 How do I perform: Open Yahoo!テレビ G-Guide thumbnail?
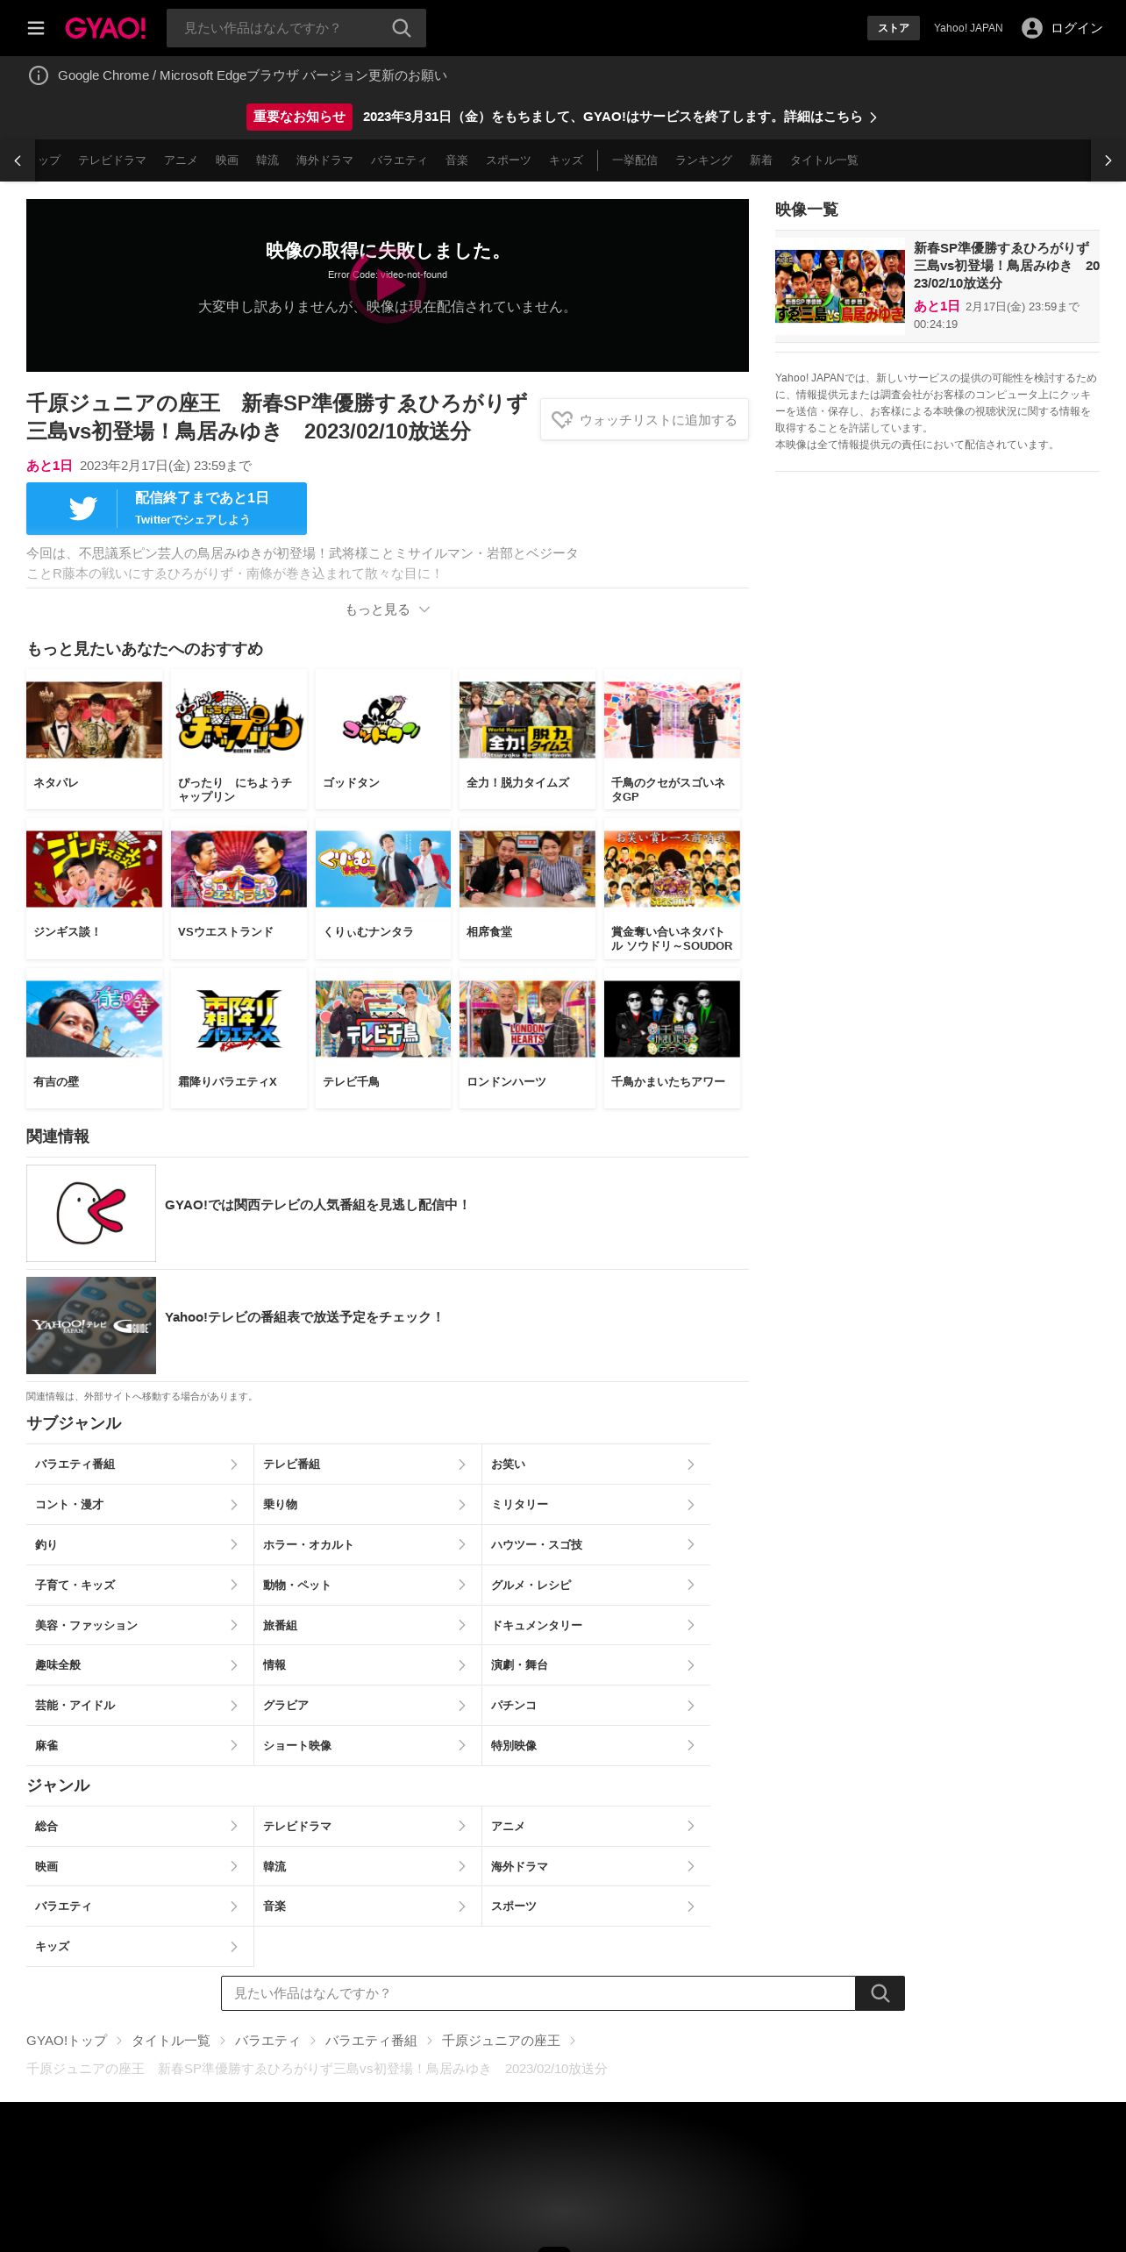pos(91,1325)
